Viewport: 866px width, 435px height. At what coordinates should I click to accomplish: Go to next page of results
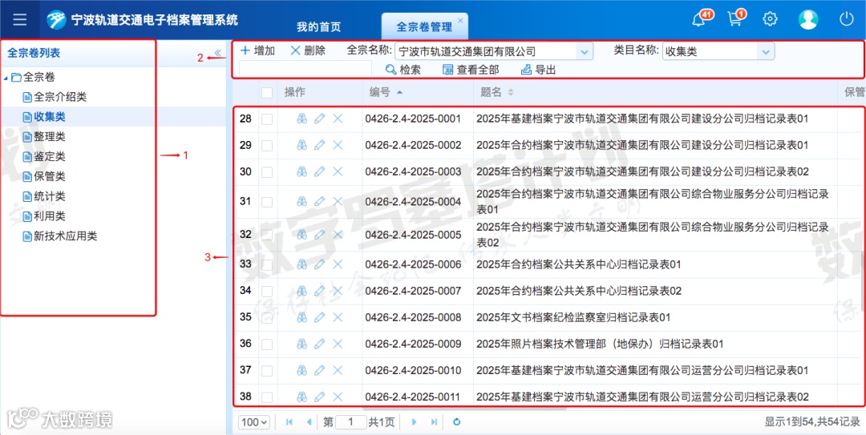(415, 421)
